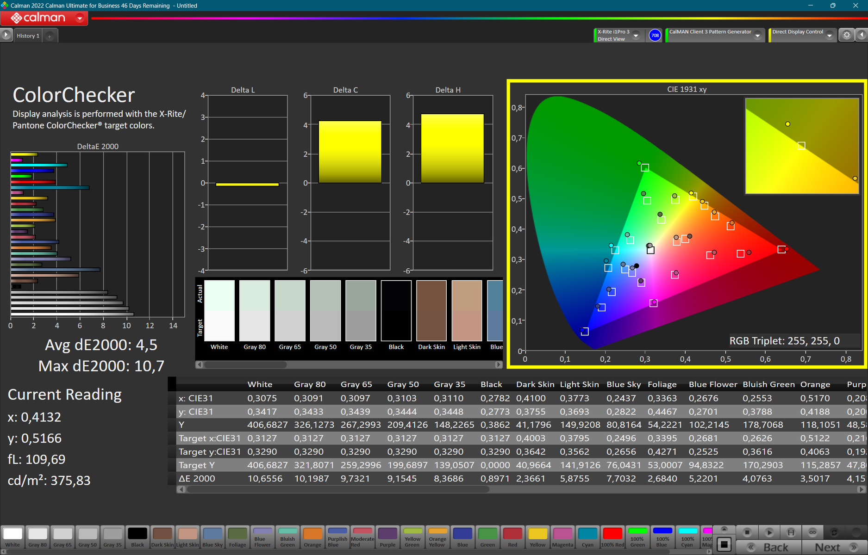Click the black square pattern window icon

coord(724,545)
